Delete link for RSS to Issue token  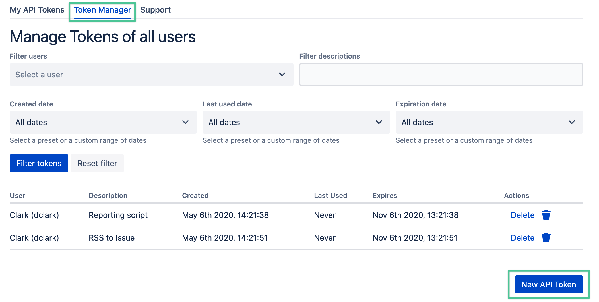pos(522,238)
